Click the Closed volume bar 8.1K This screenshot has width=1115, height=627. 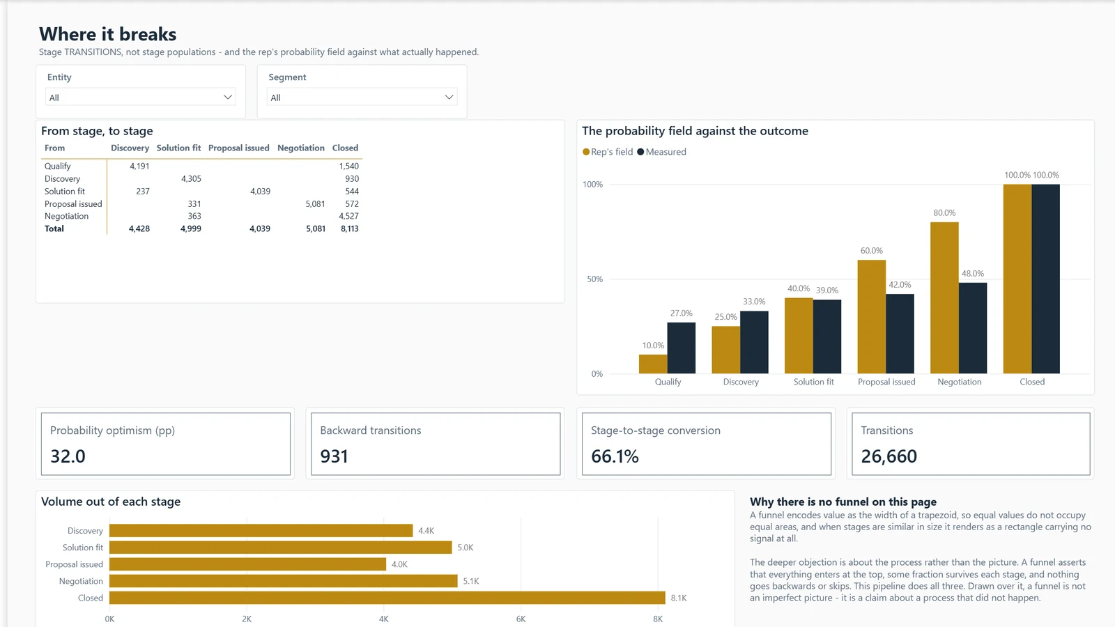click(x=387, y=598)
